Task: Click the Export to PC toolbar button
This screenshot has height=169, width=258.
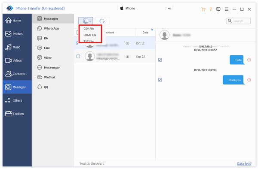Action: [x=86, y=21]
